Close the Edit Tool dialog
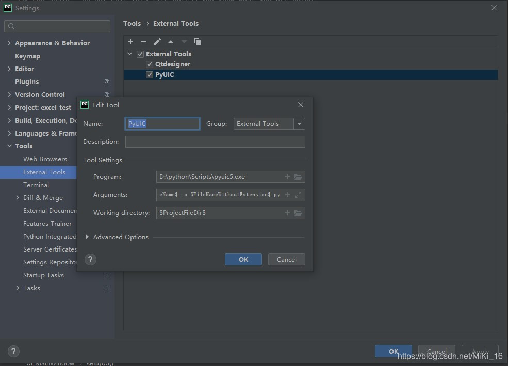This screenshot has height=366, width=508. tap(301, 105)
